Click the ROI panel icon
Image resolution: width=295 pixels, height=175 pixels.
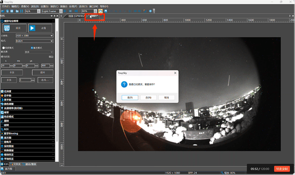pyautogui.click(x=3, y=129)
